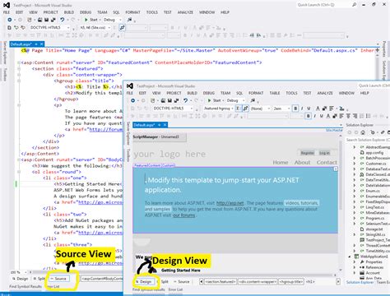Click the http://asp.net link in design view

[230, 203]
